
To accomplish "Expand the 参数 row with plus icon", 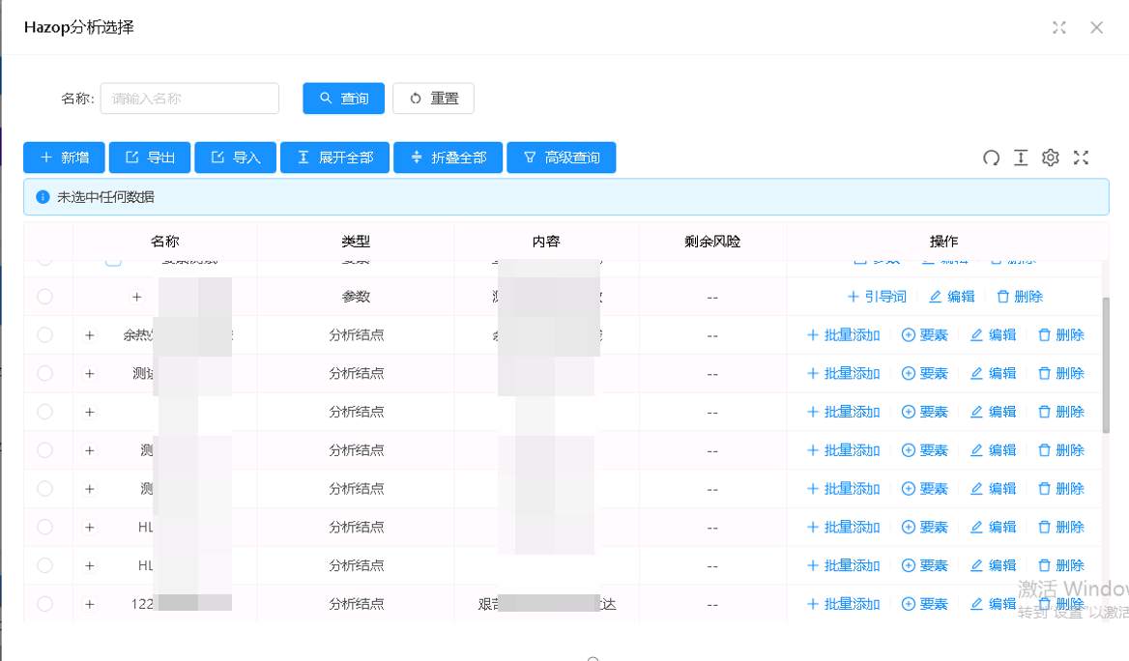I will click(137, 297).
